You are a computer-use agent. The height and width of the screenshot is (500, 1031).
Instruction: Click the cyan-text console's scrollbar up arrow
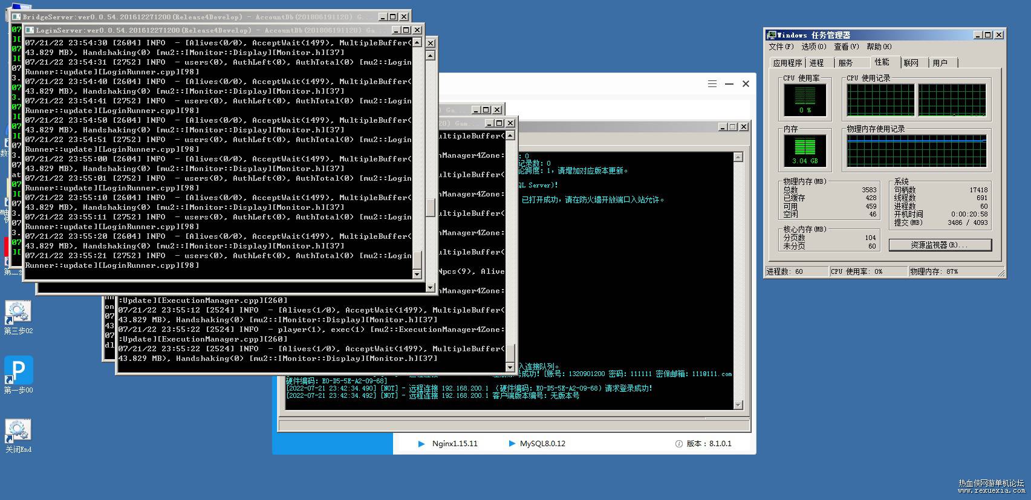(x=738, y=157)
